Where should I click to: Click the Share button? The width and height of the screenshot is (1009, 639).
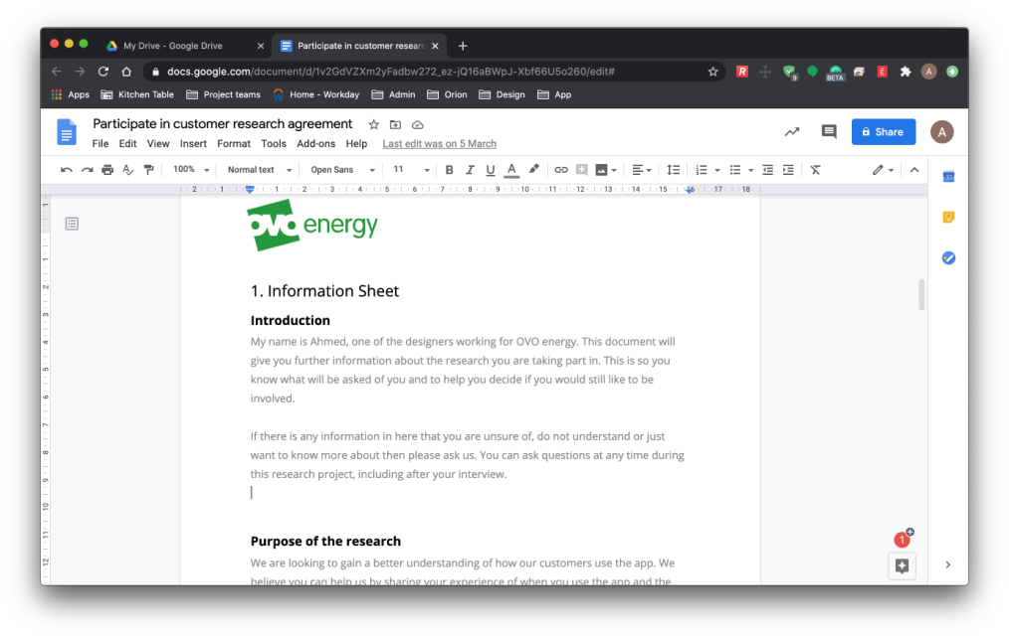coord(883,131)
